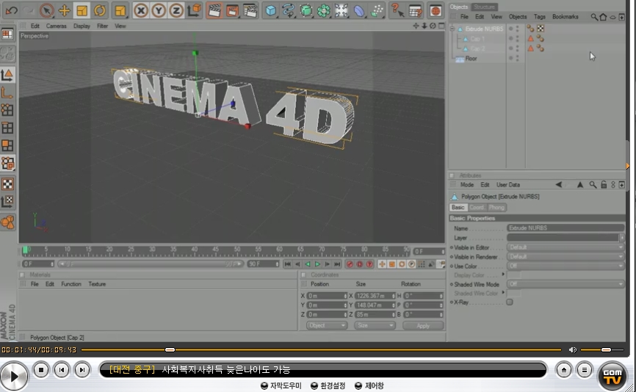Open the particle emitter icon
This screenshot has height=392, width=636.
coord(377,10)
